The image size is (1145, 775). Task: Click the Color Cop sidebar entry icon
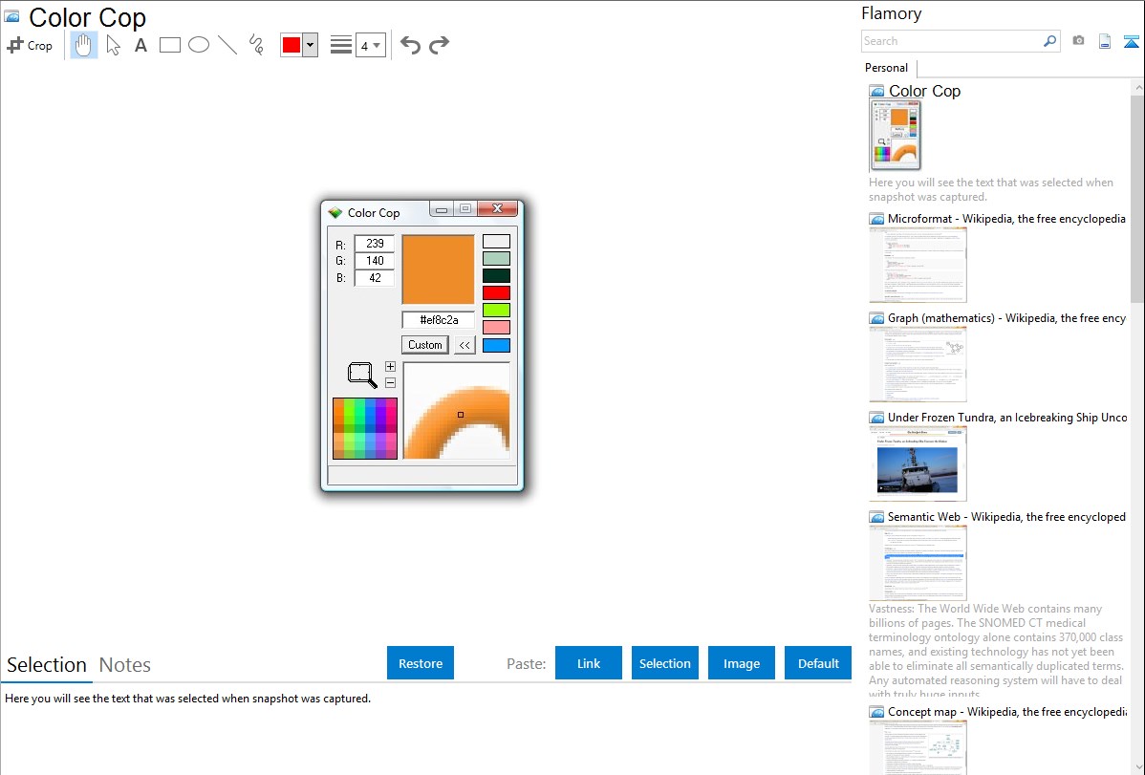pyautogui.click(x=877, y=92)
